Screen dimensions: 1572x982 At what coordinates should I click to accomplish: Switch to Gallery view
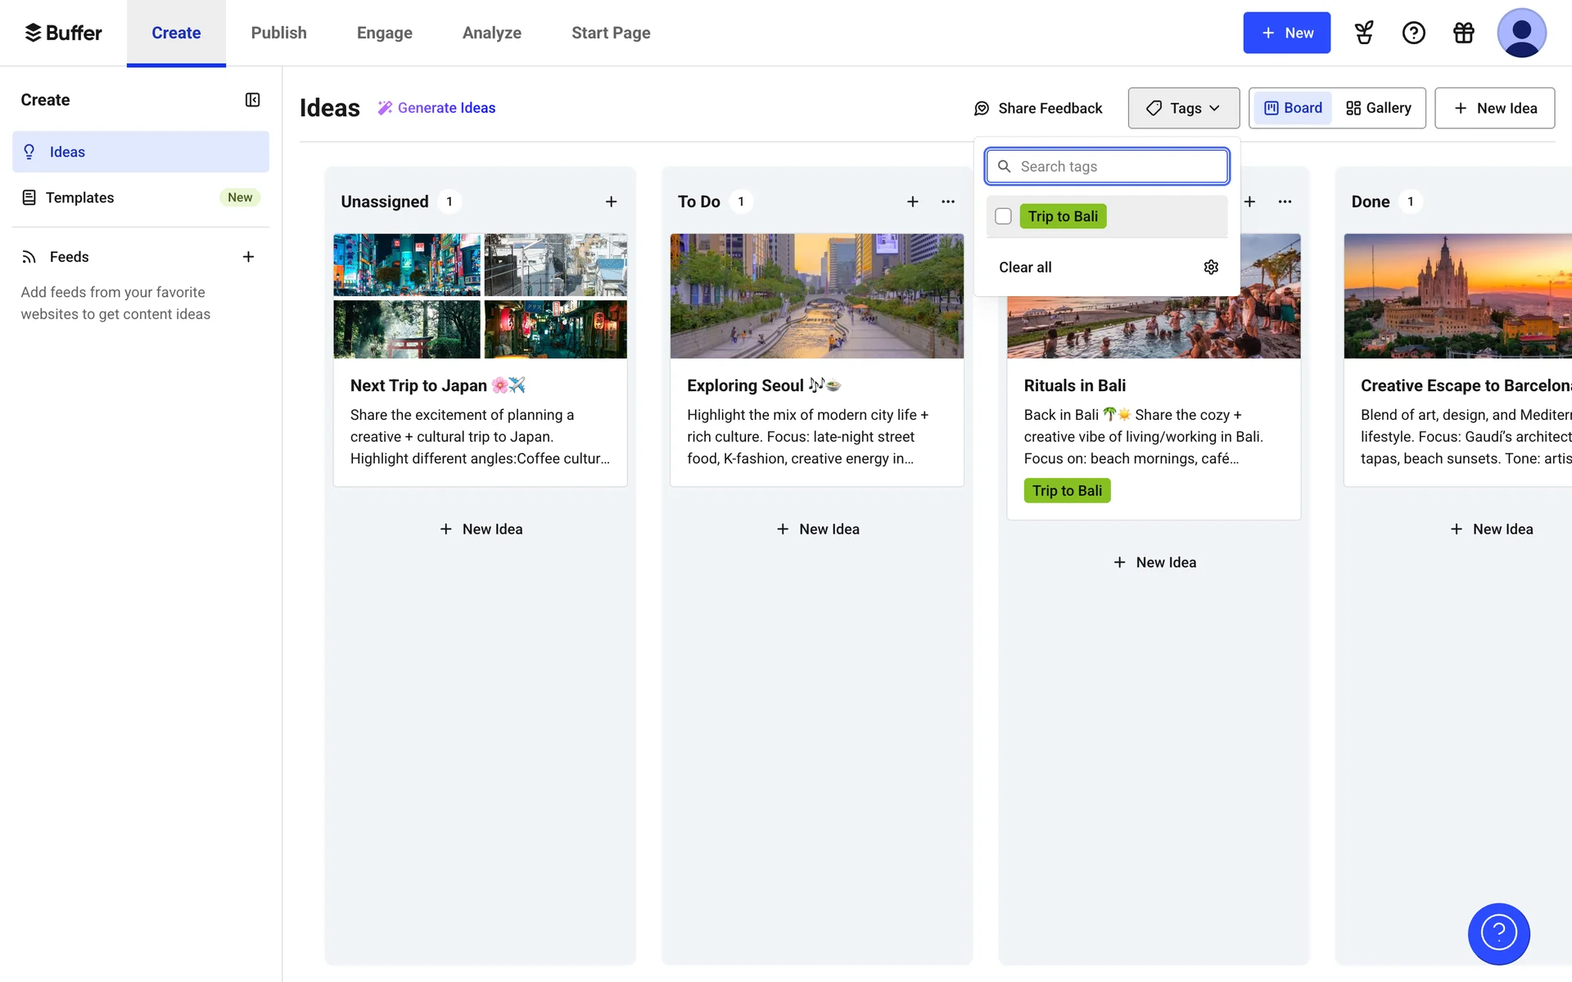[1379, 108]
